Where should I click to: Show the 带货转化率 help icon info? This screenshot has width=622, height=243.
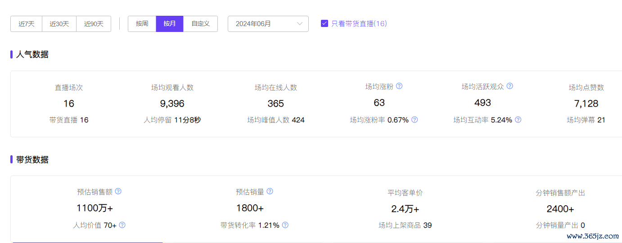[x=285, y=225]
